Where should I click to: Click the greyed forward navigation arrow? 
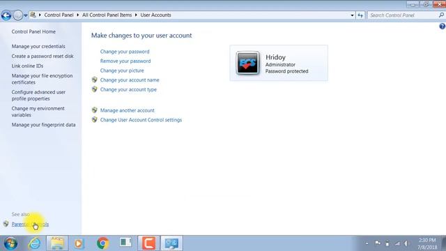click(x=17, y=15)
